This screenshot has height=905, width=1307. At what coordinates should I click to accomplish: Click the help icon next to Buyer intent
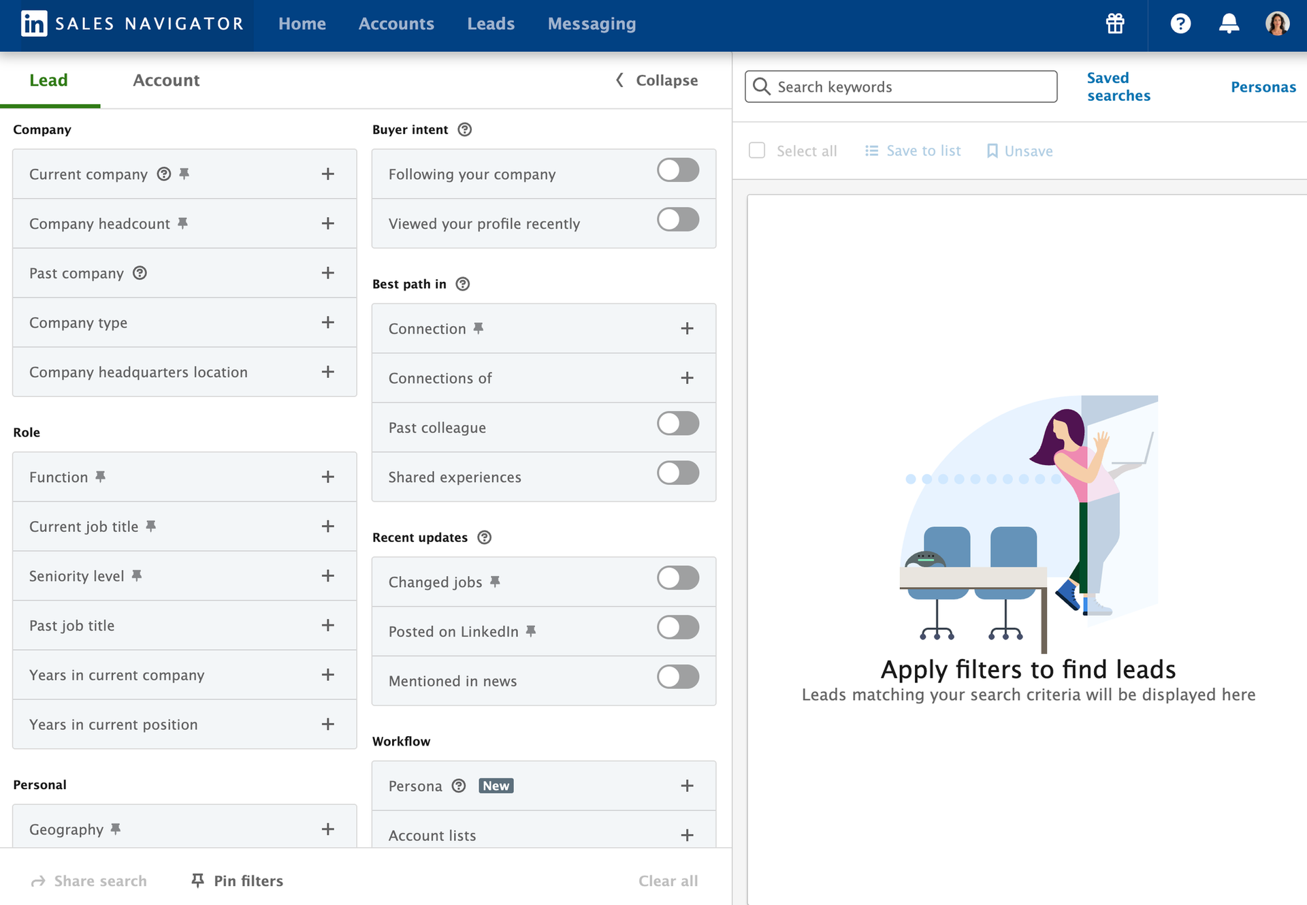464,129
